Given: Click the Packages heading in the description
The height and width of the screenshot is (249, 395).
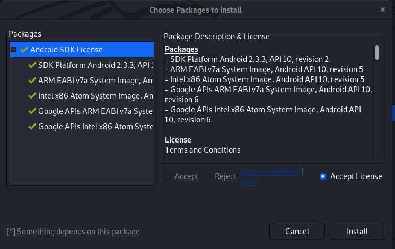Looking at the screenshot, I should 181,49.
